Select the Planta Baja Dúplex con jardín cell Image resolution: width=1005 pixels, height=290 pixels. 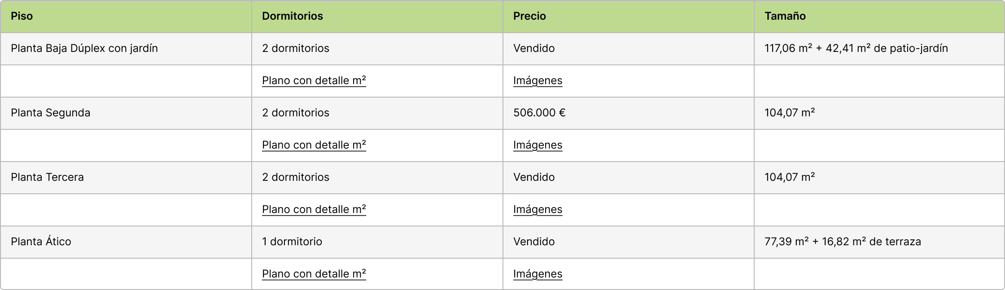[84, 48]
